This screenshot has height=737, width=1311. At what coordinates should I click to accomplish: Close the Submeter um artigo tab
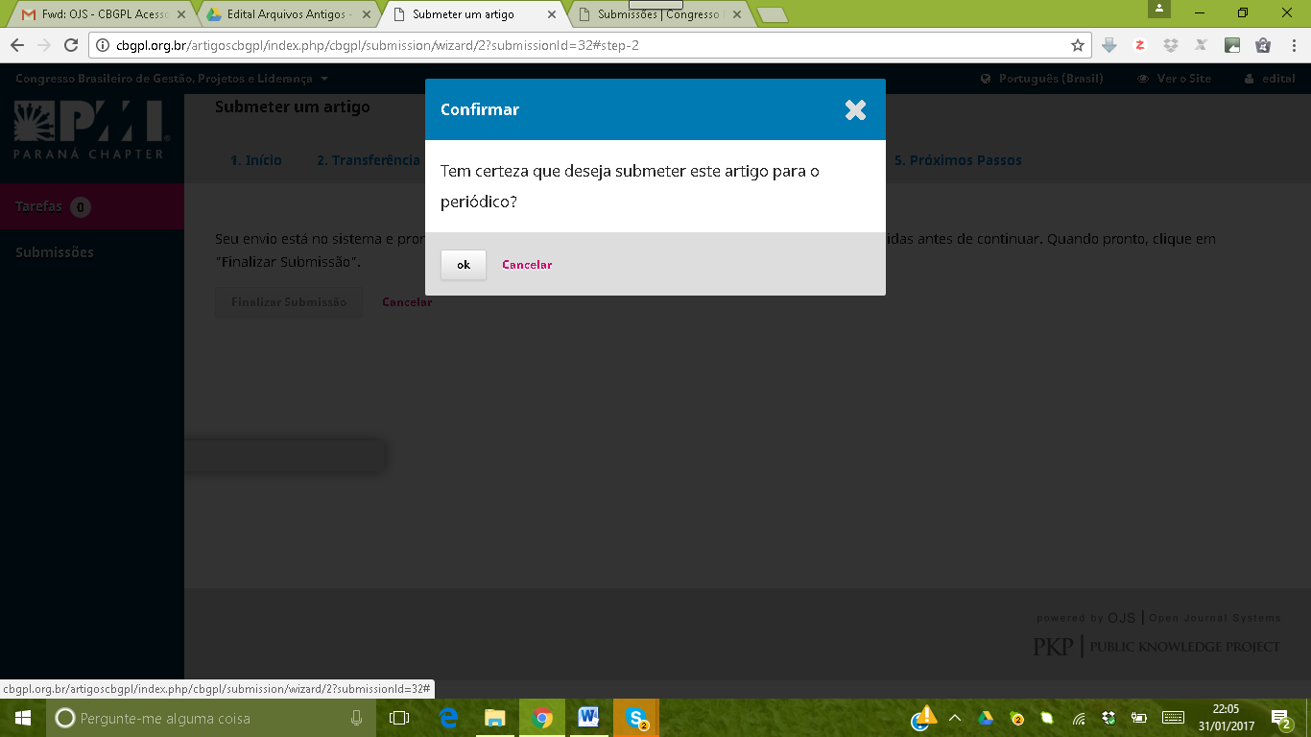[x=551, y=14]
